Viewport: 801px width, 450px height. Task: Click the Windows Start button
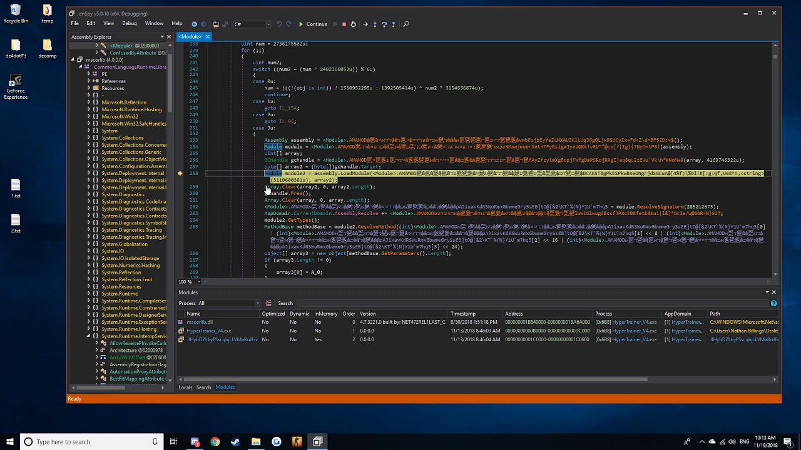point(10,442)
